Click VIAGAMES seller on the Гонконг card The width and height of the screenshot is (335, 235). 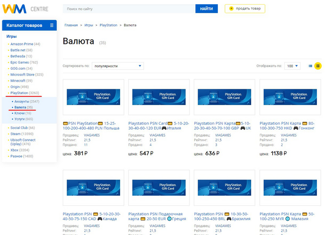click(x=289, y=135)
